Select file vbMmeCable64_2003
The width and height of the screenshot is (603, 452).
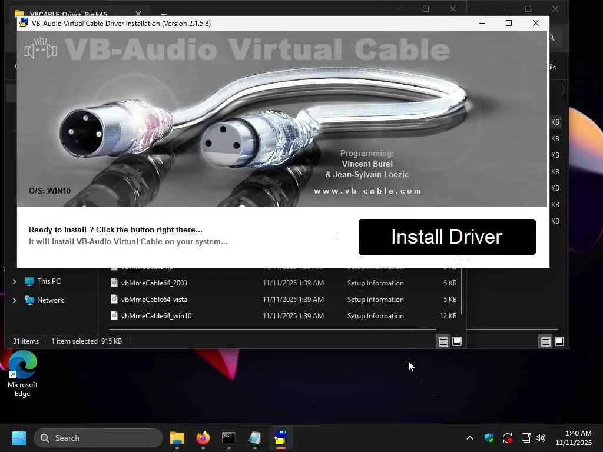coord(154,283)
